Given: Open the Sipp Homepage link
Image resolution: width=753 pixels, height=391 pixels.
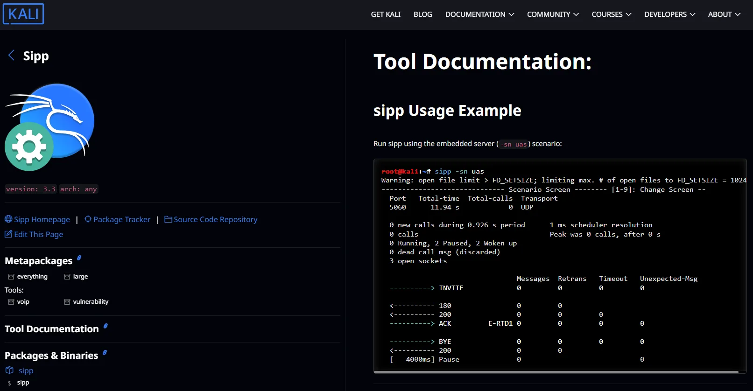Looking at the screenshot, I should coord(42,219).
